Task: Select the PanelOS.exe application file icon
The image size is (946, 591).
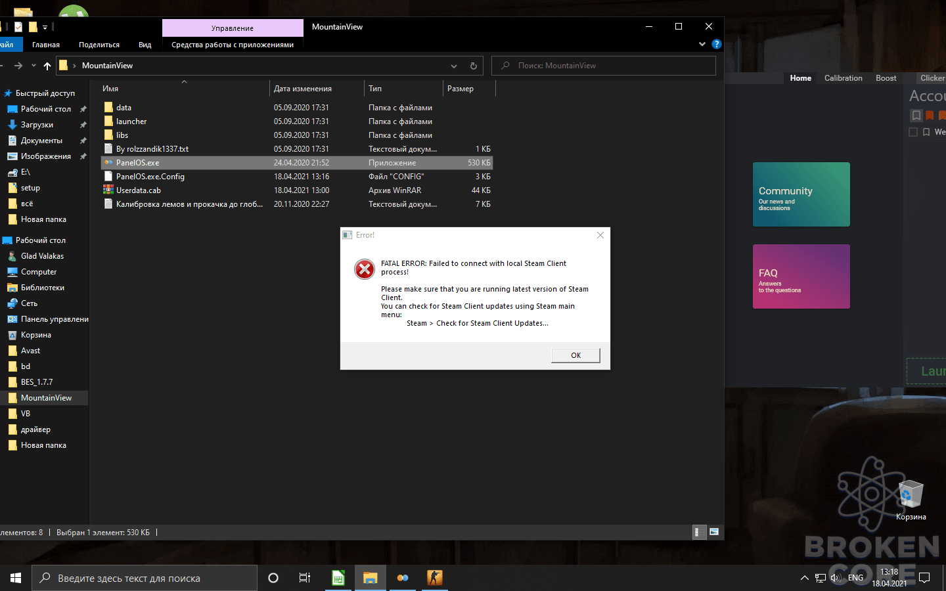Action: [108, 163]
